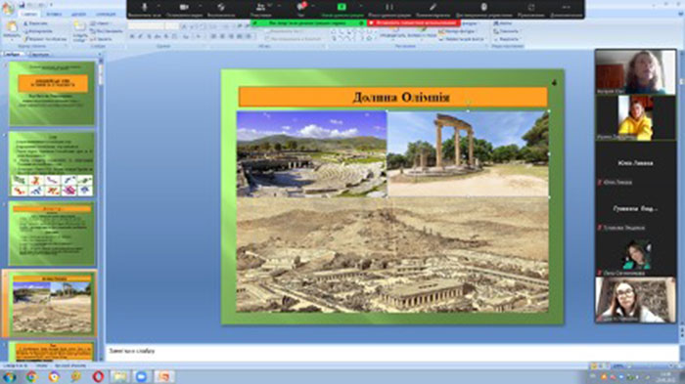Open the Zoom annotate pencil tool
The height and width of the screenshot is (384, 685).
[x=433, y=7]
